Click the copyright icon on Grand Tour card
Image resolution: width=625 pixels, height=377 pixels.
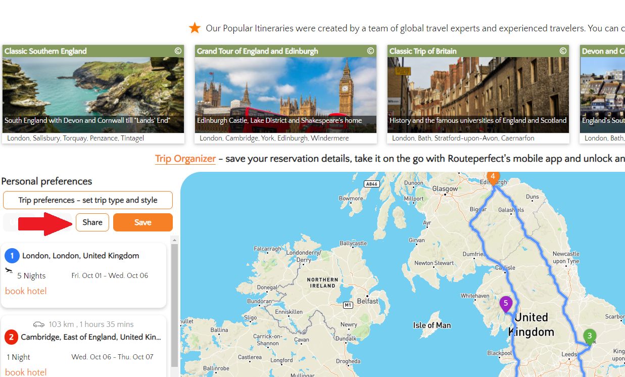tap(370, 51)
